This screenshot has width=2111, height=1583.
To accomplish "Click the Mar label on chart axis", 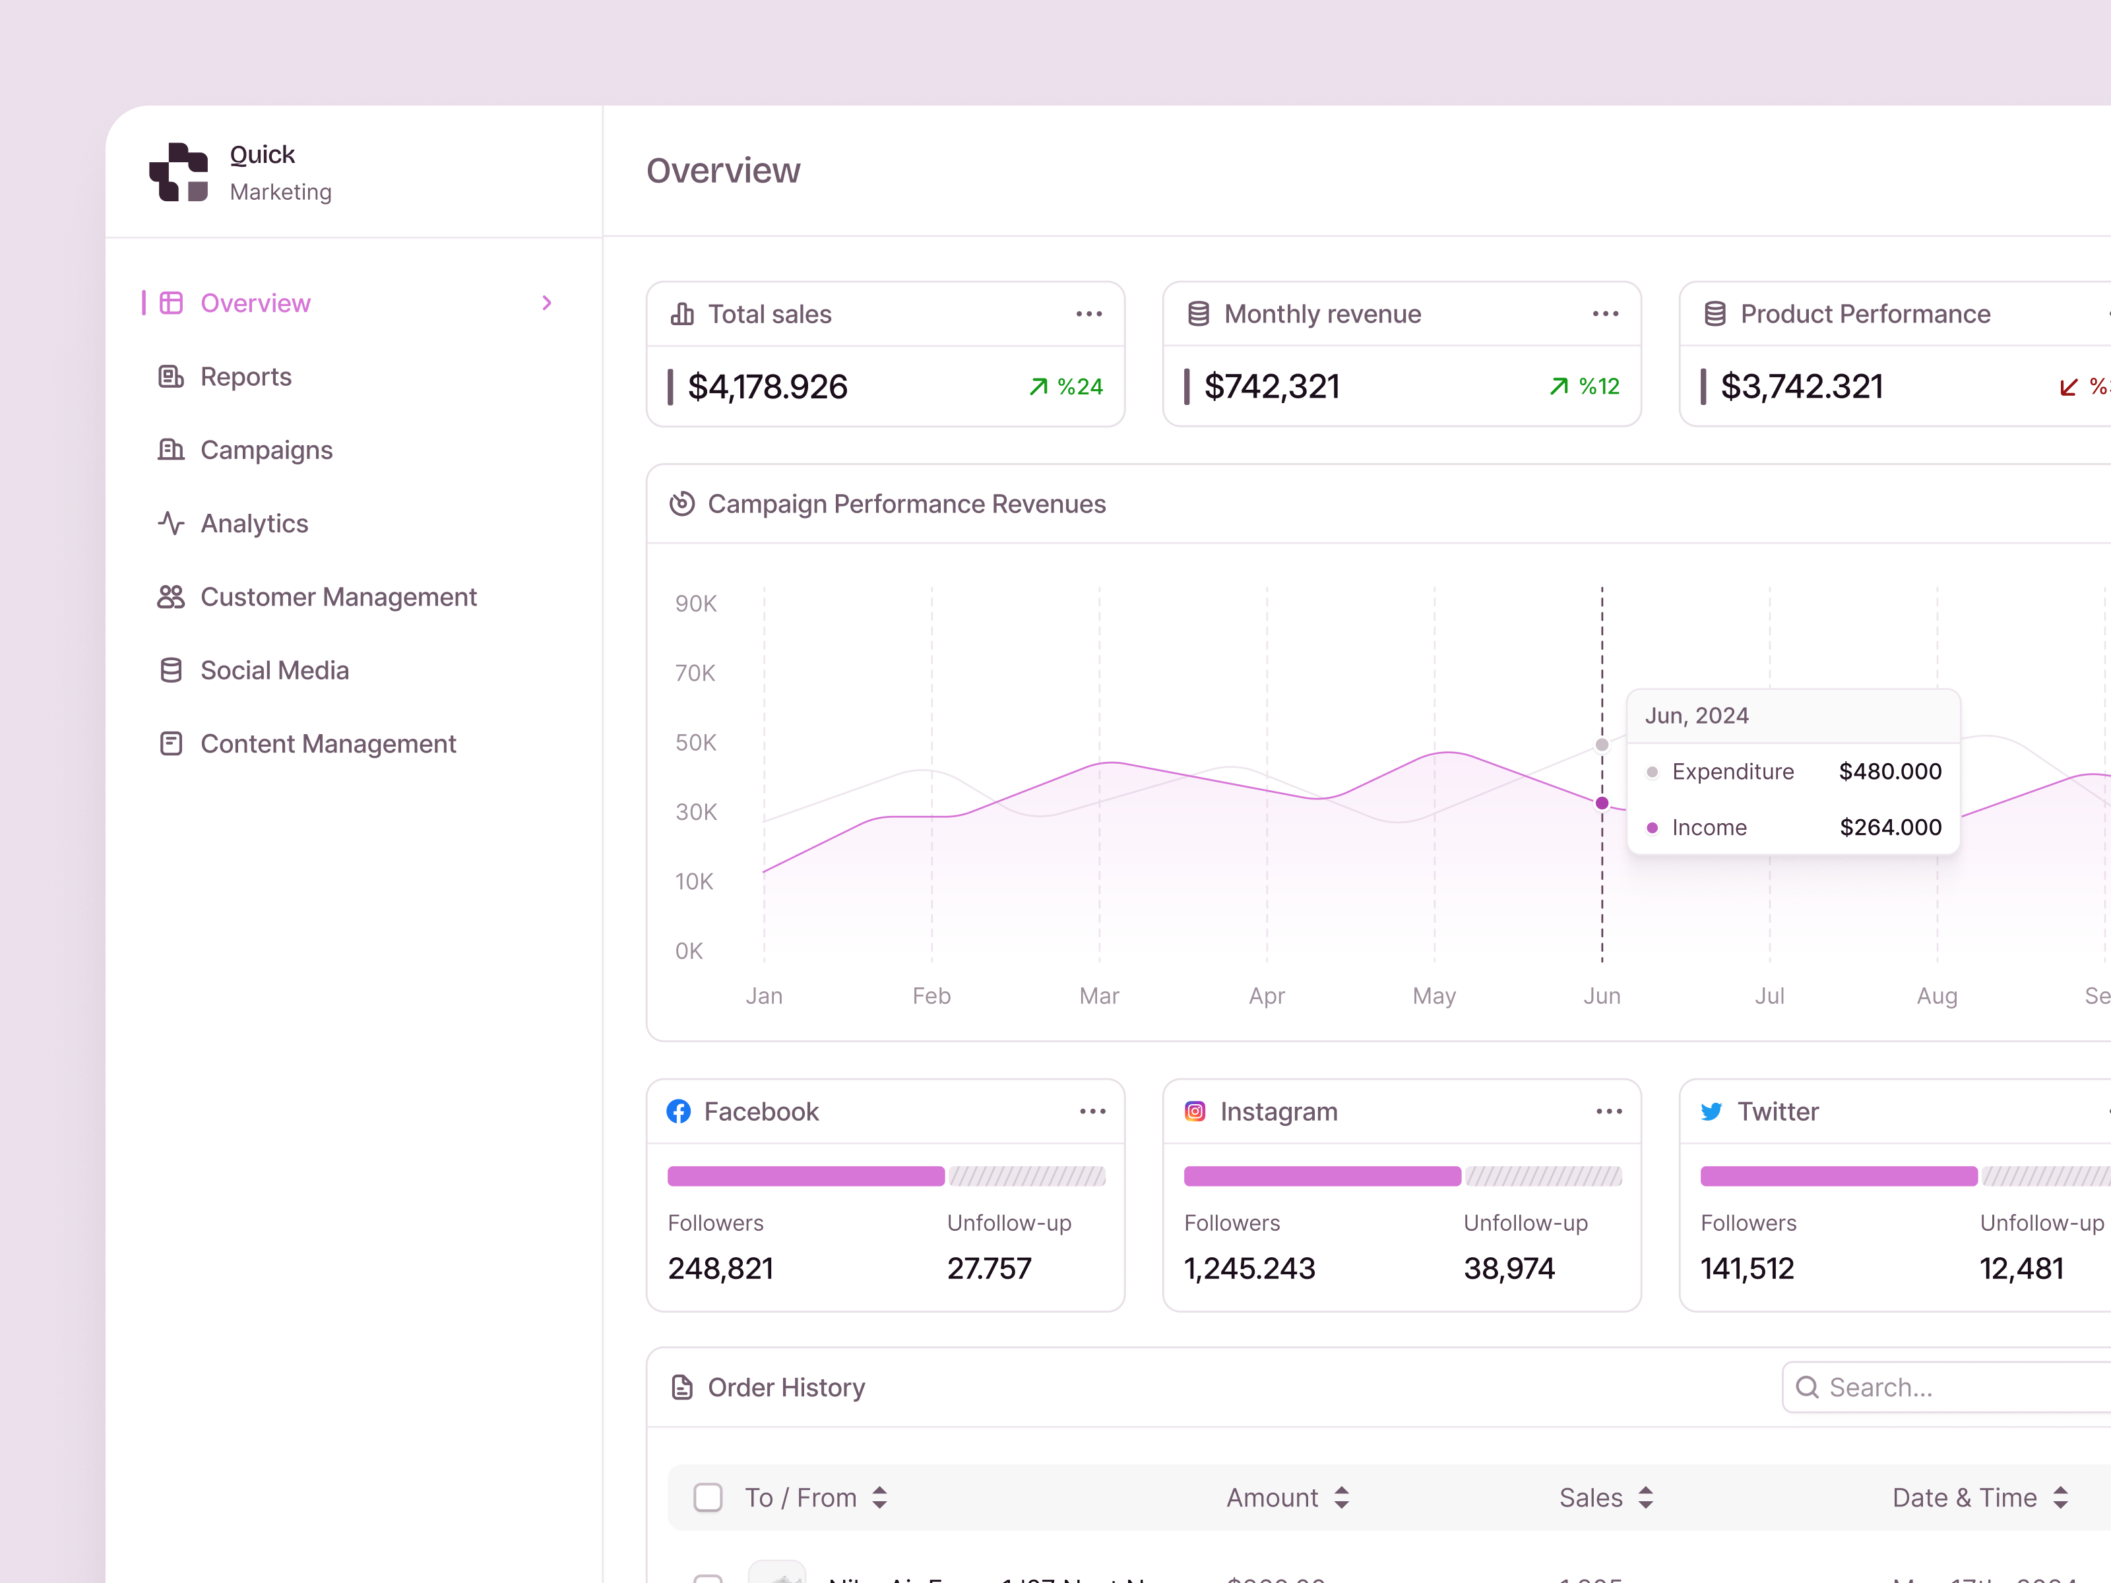I will click(x=1100, y=996).
